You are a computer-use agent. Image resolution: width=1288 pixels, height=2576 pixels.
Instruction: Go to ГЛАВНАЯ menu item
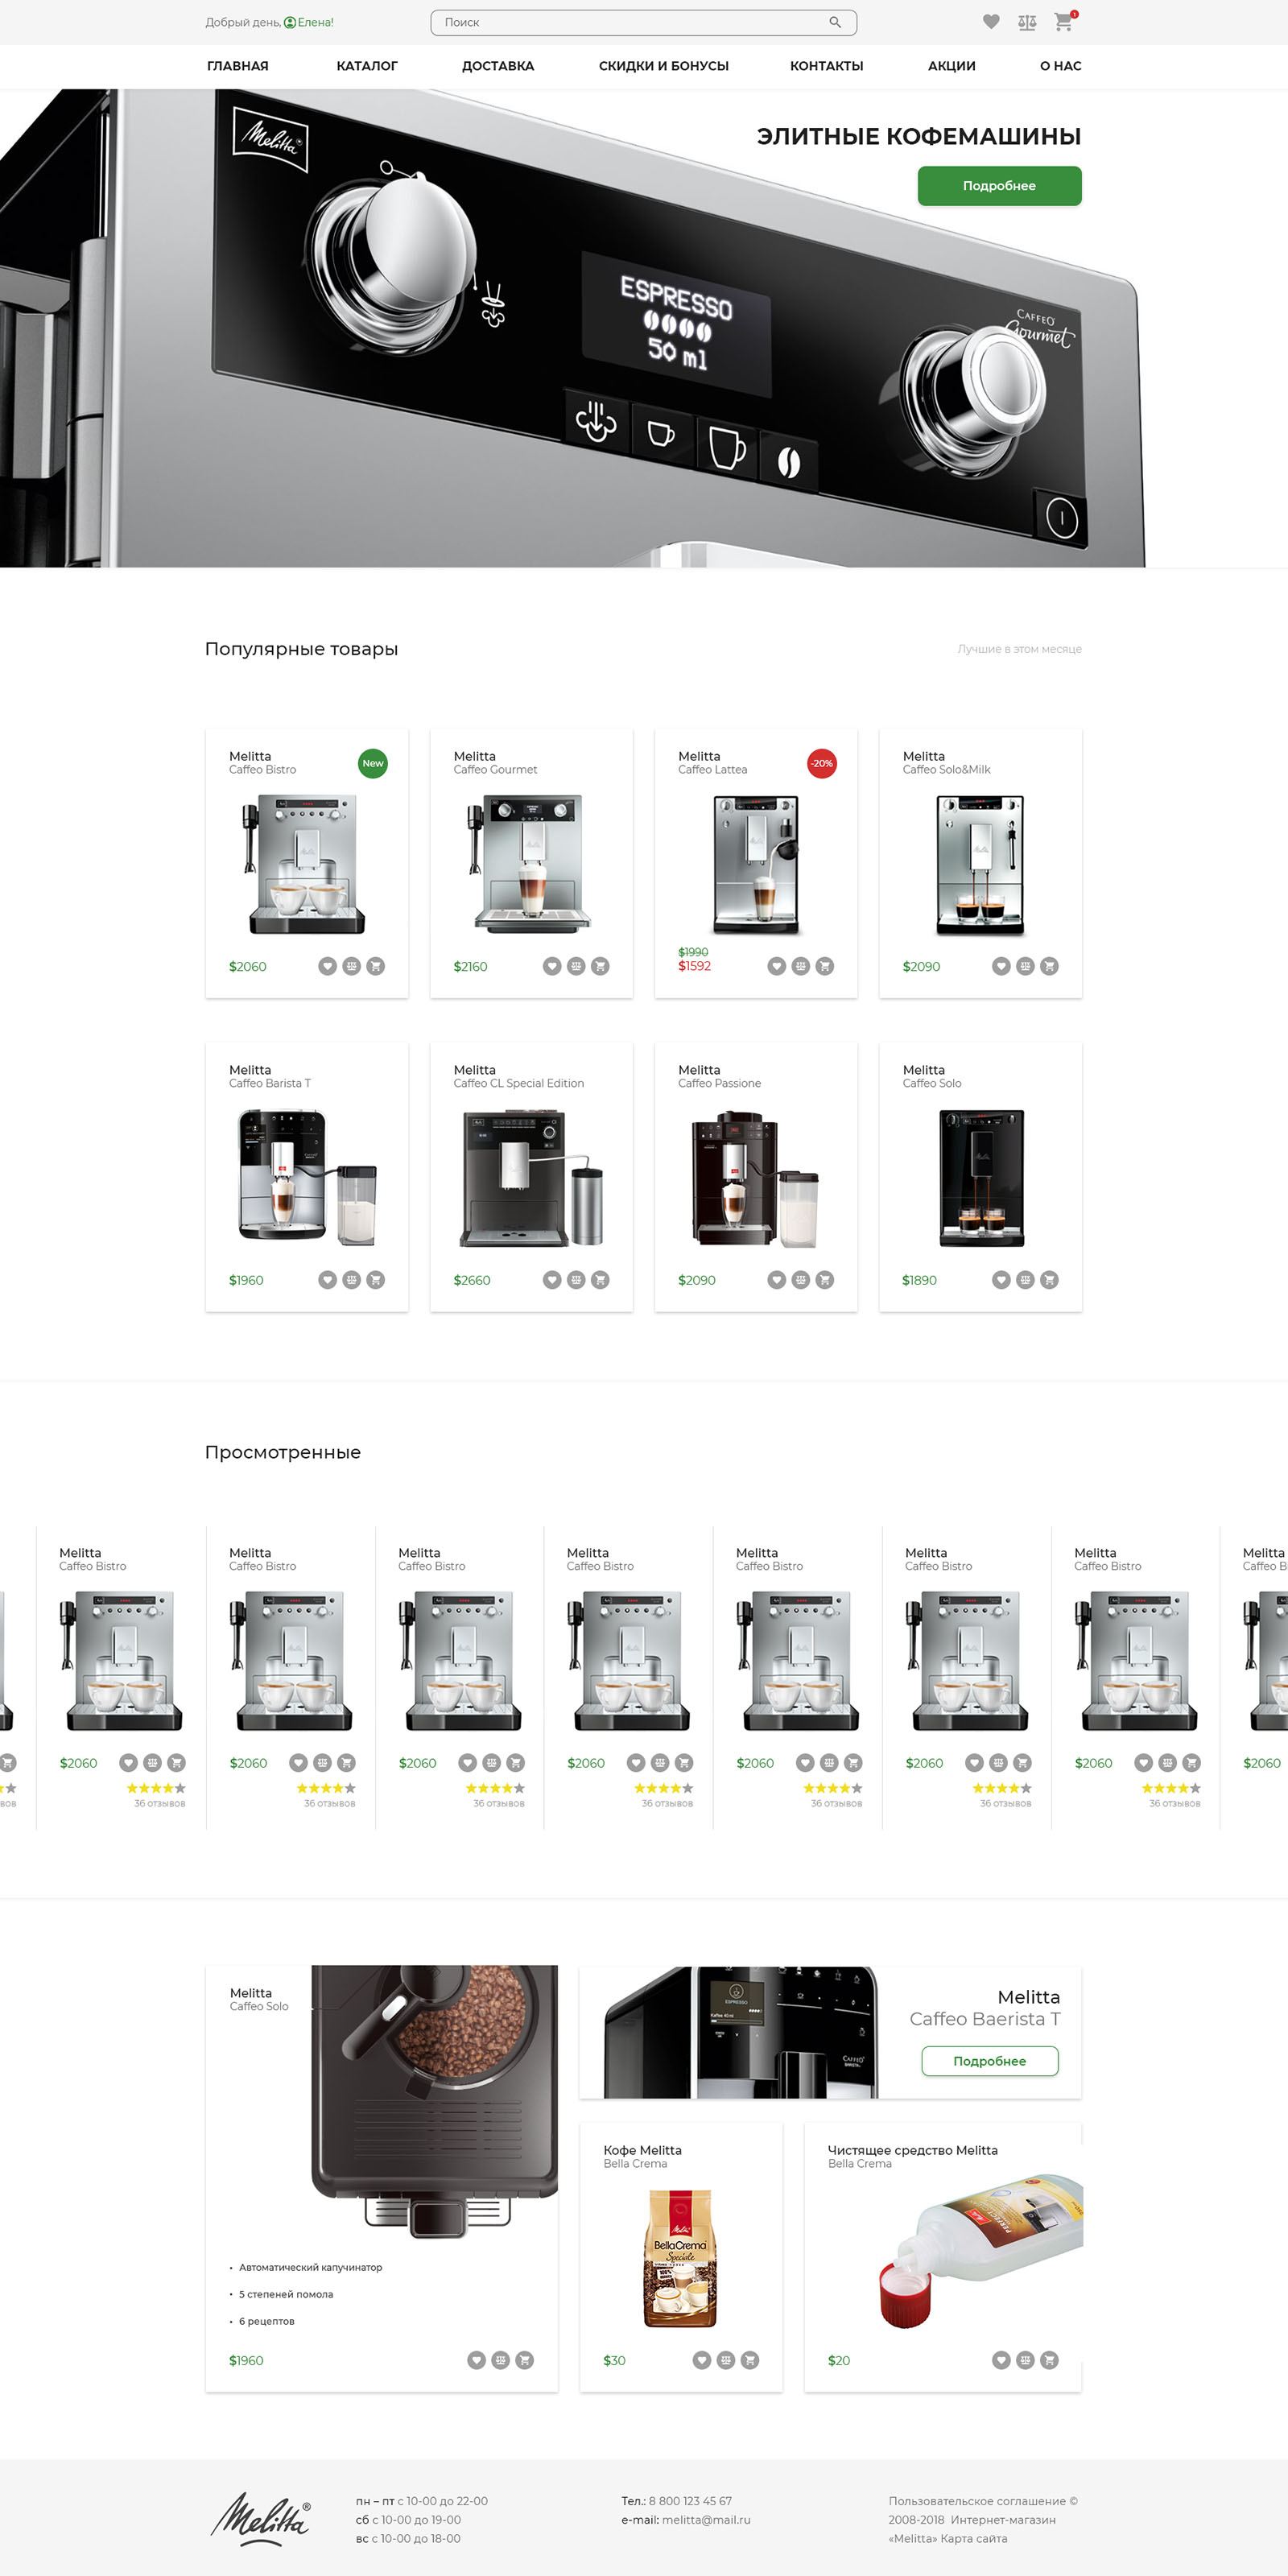point(238,66)
